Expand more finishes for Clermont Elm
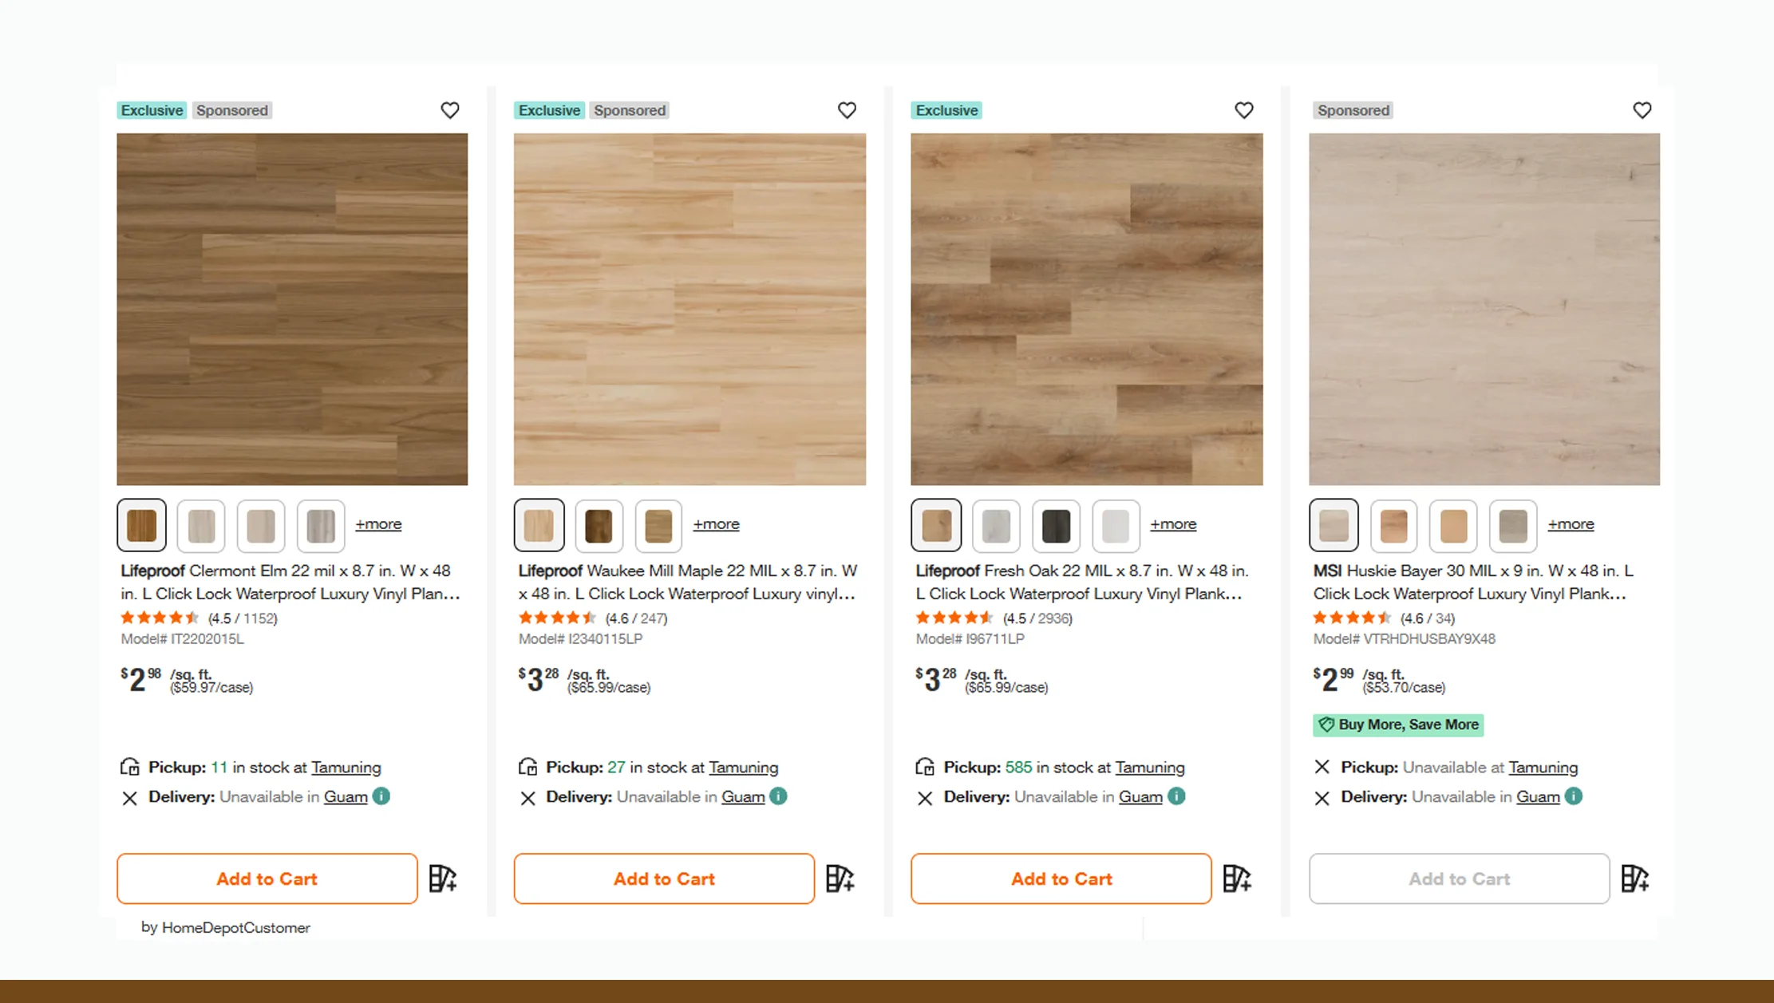 point(378,524)
